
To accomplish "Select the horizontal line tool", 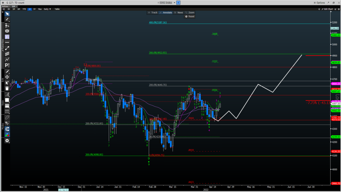I will 7,42.
